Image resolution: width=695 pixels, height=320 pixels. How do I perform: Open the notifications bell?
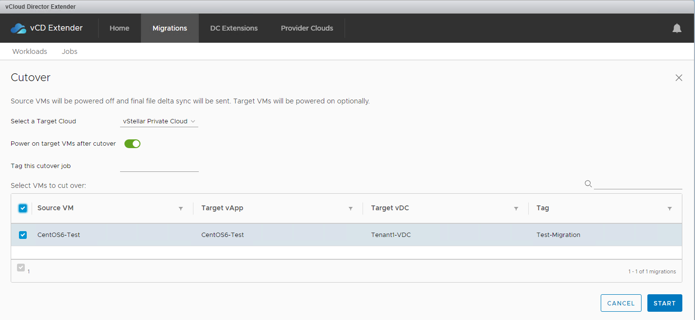pos(677,28)
